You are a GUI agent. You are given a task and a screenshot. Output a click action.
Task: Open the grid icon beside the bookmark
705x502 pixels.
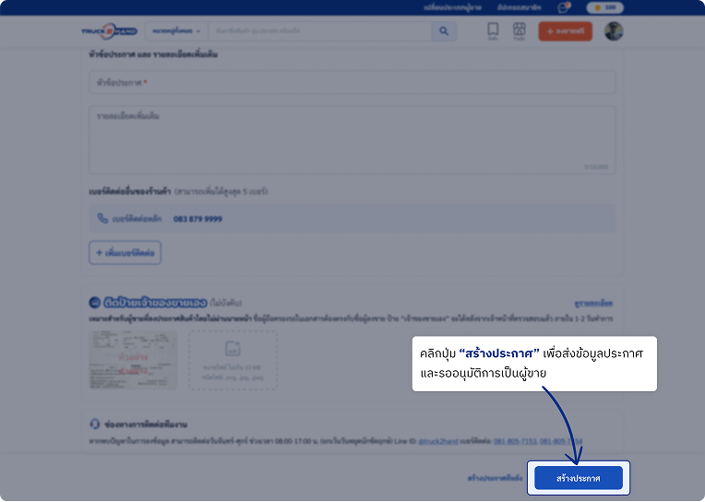click(520, 31)
